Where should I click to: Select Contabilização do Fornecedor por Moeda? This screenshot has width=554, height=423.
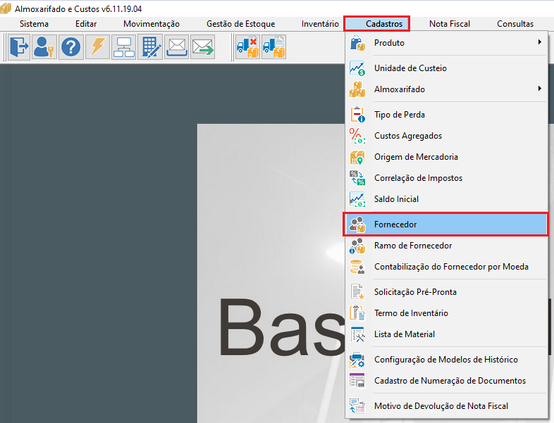pyautogui.click(x=446, y=267)
